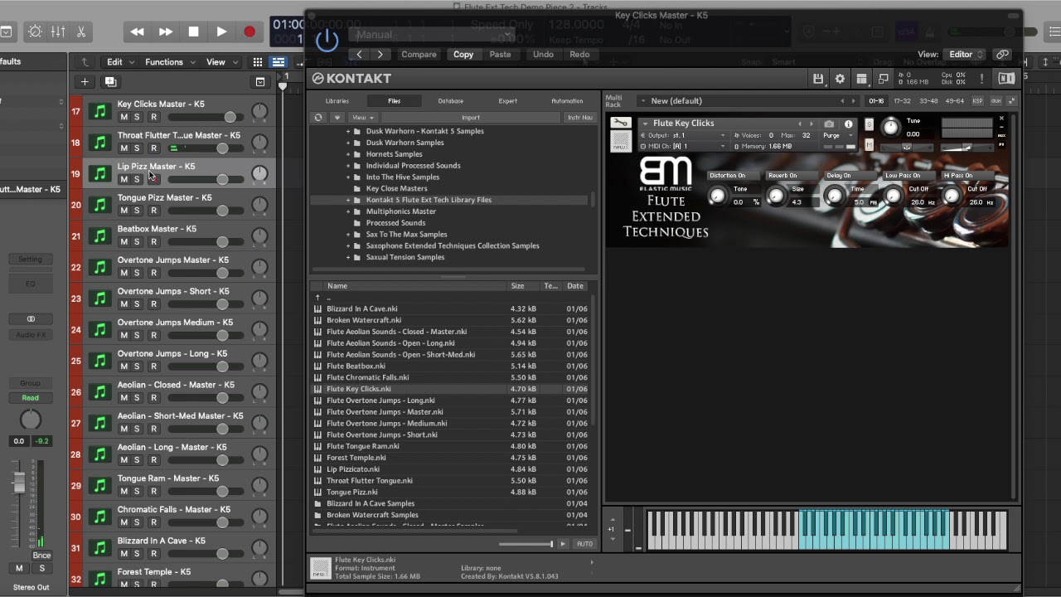Expand the Dusk Warhorn Samples folder
This screenshot has height=597, width=1061.
348,143
